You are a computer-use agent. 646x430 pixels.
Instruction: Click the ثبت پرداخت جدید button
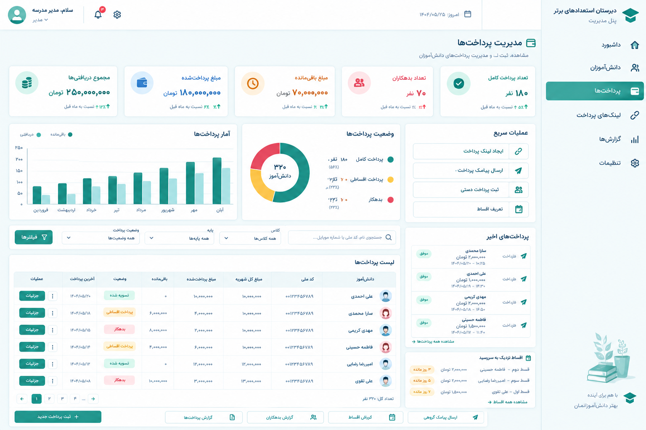[x=58, y=417]
